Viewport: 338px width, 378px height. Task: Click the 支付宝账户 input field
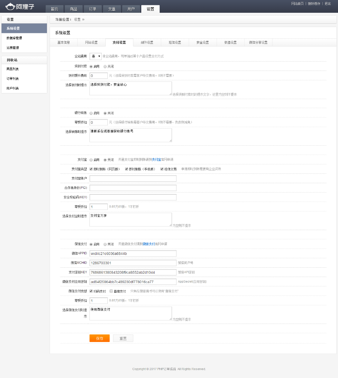tap(133, 178)
